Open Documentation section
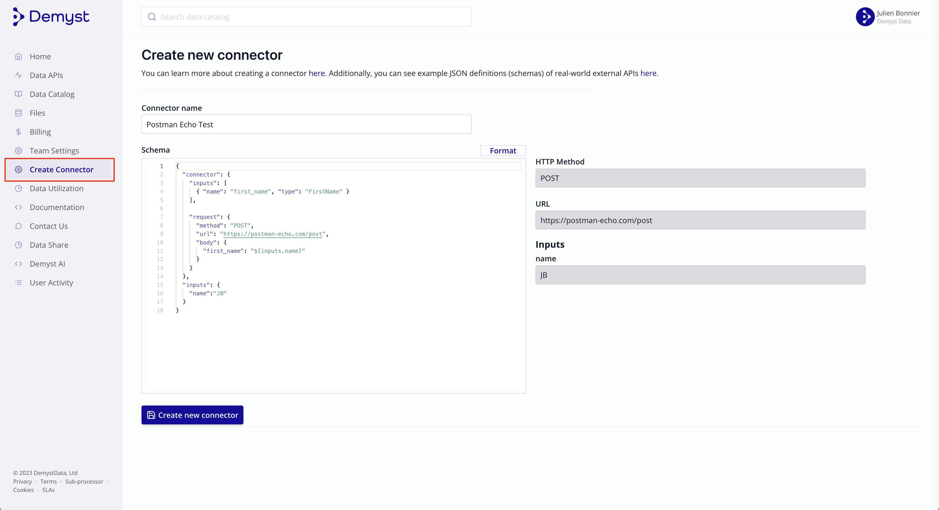Image resolution: width=939 pixels, height=510 pixels. 57,207
